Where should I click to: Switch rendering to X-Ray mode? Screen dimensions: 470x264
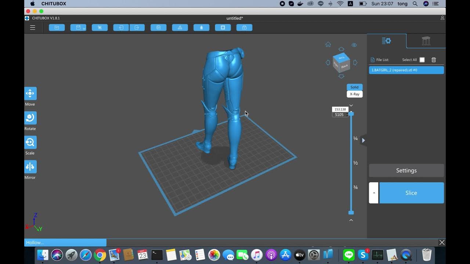[355, 94]
